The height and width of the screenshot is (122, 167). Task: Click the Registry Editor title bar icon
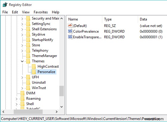coord(5,5)
